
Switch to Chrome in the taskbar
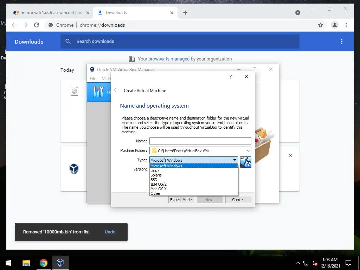(x=43, y=263)
